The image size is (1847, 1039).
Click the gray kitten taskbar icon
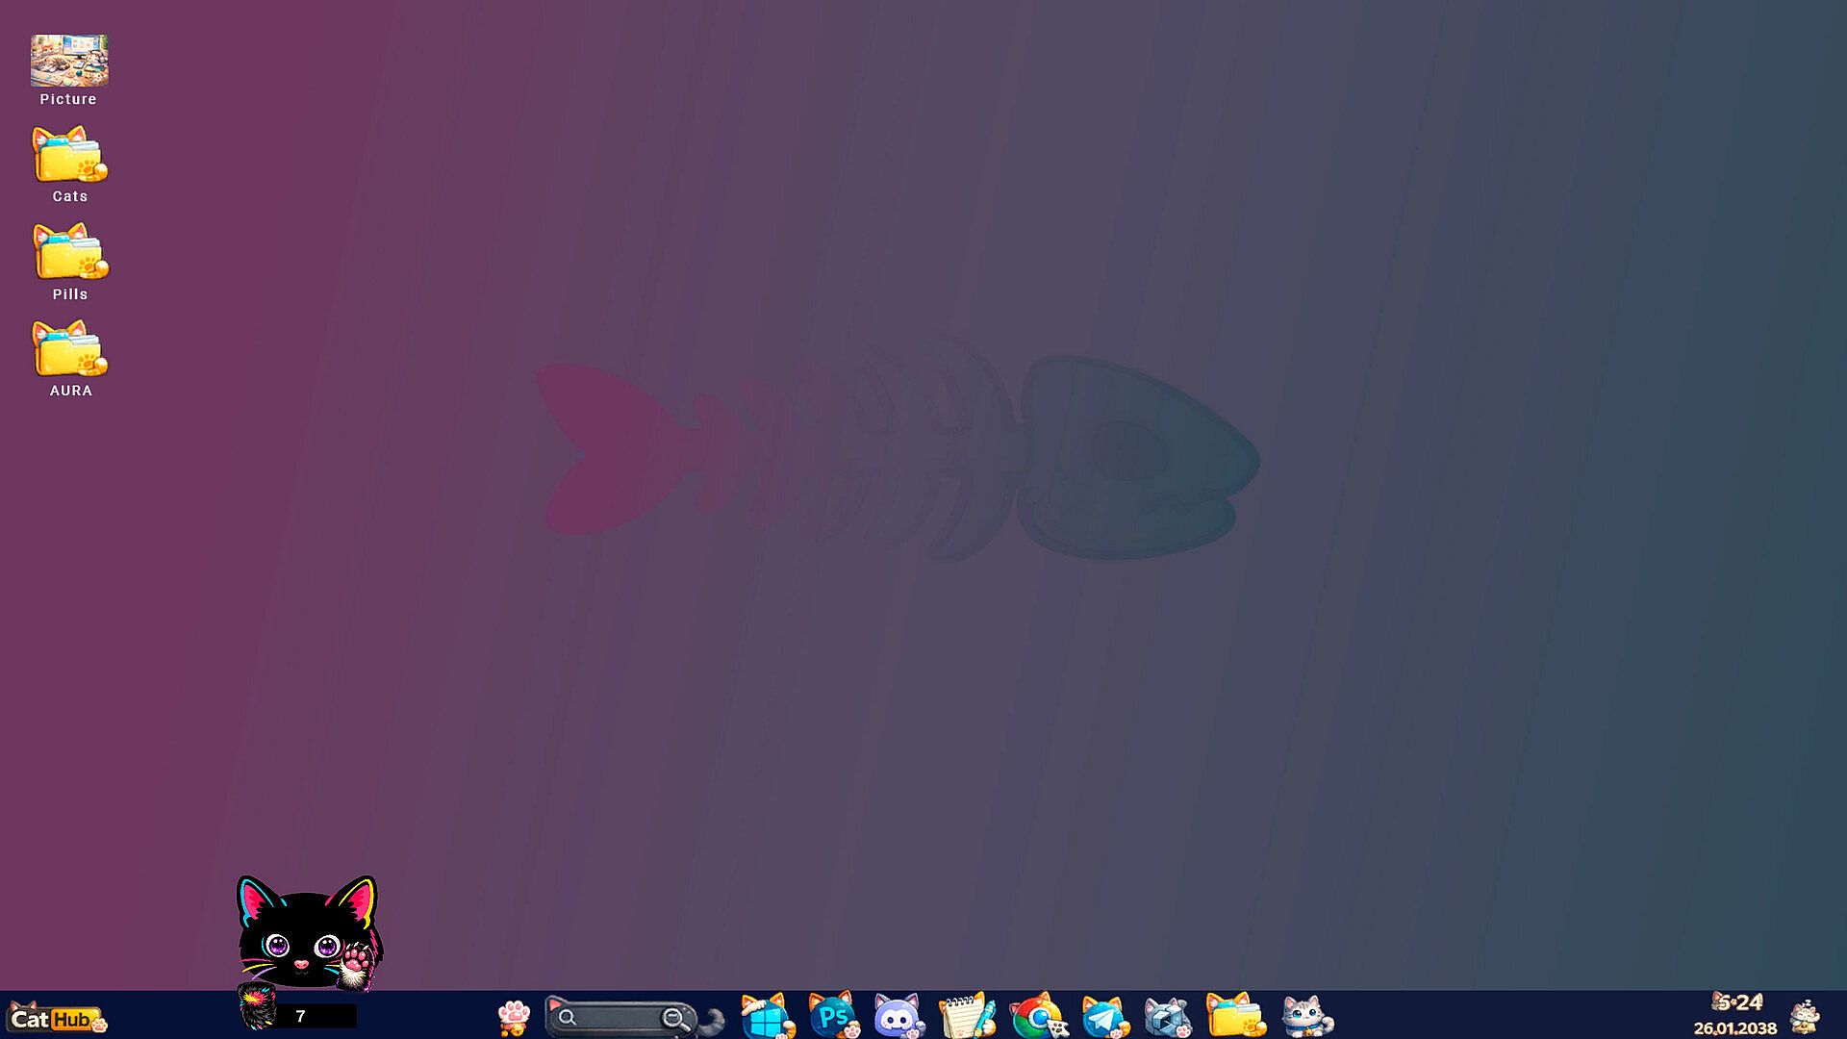[x=1305, y=1016]
